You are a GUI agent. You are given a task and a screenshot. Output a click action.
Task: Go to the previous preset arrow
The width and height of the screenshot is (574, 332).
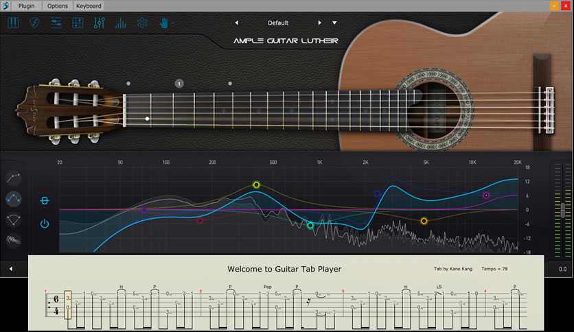pos(236,23)
